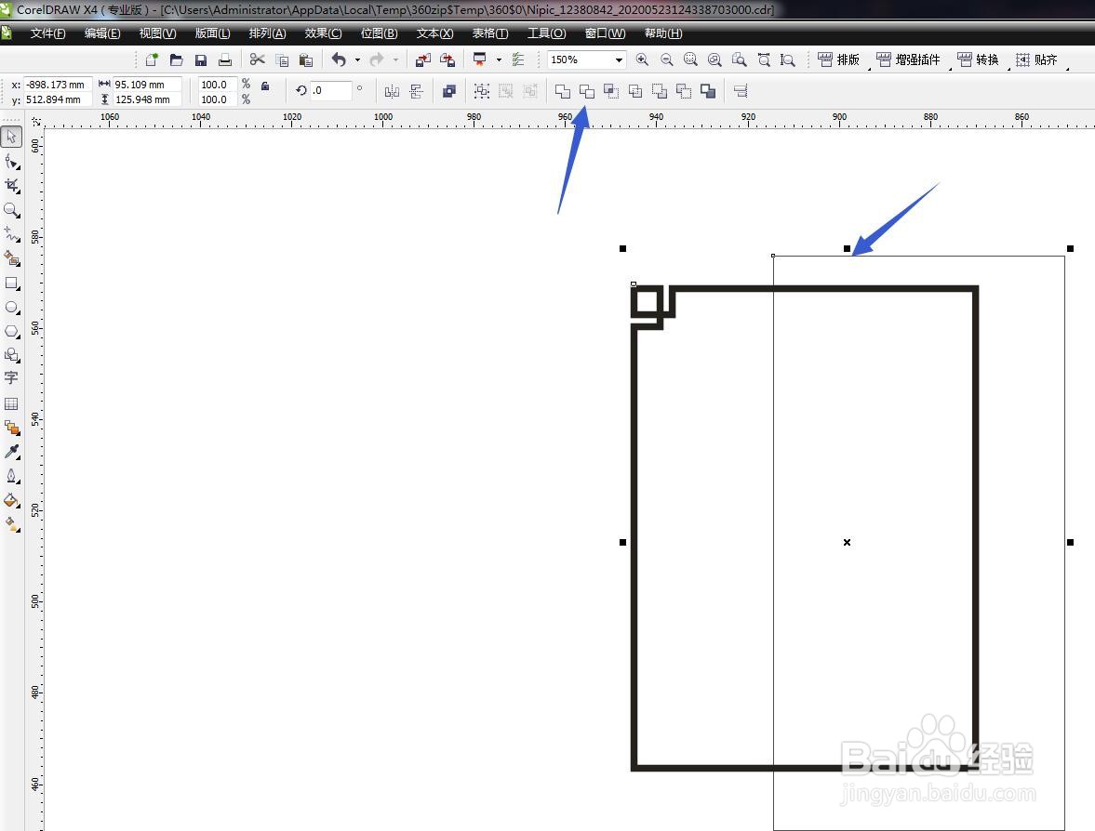This screenshot has width=1095, height=831.
Task: Click Back Minus Front icon
Action: pyautogui.click(x=684, y=91)
